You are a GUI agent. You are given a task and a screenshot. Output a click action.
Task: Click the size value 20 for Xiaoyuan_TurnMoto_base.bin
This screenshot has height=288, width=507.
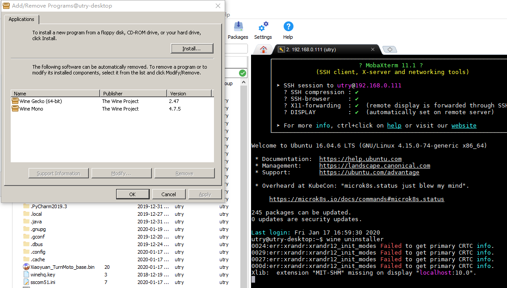[107, 267]
